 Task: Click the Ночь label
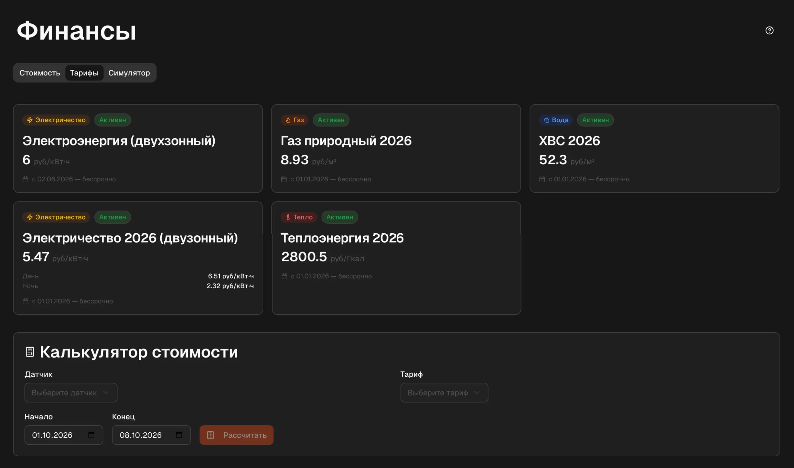tap(30, 286)
